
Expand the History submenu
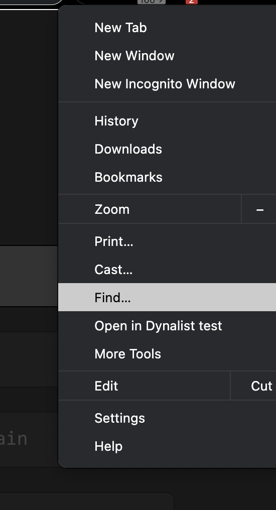pyautogui.click(x=167, y=121)
